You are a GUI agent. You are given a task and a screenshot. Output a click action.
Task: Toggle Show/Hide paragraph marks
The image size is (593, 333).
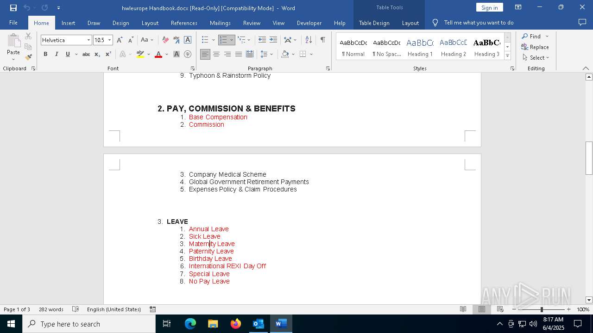(322, 40)
